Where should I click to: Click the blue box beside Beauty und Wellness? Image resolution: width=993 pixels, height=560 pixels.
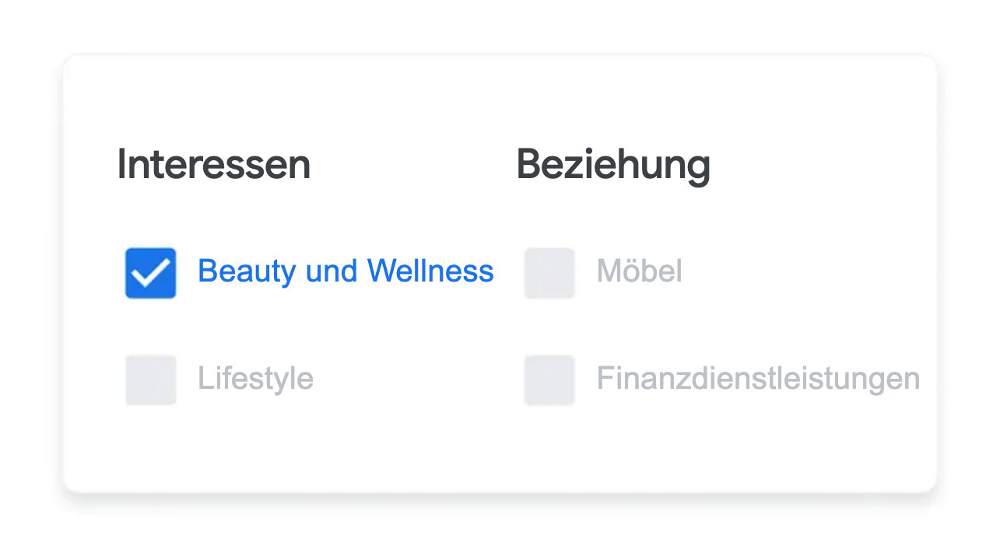click(150, 273)
